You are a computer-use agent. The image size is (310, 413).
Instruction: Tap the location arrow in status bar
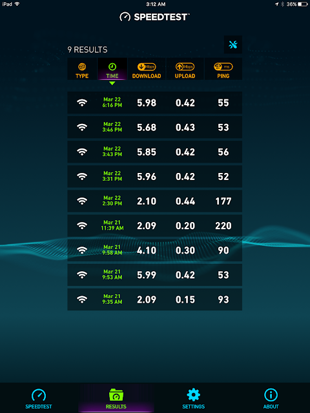tap(277, 5)
